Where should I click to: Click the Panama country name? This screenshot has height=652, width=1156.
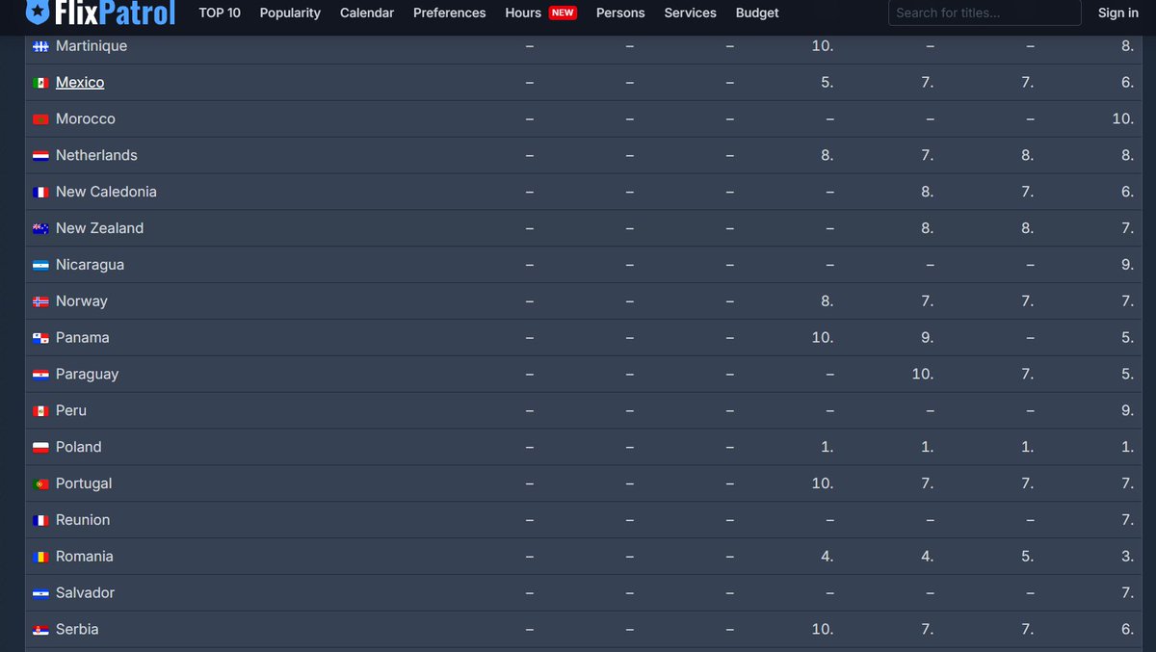[x=83, y=338]
